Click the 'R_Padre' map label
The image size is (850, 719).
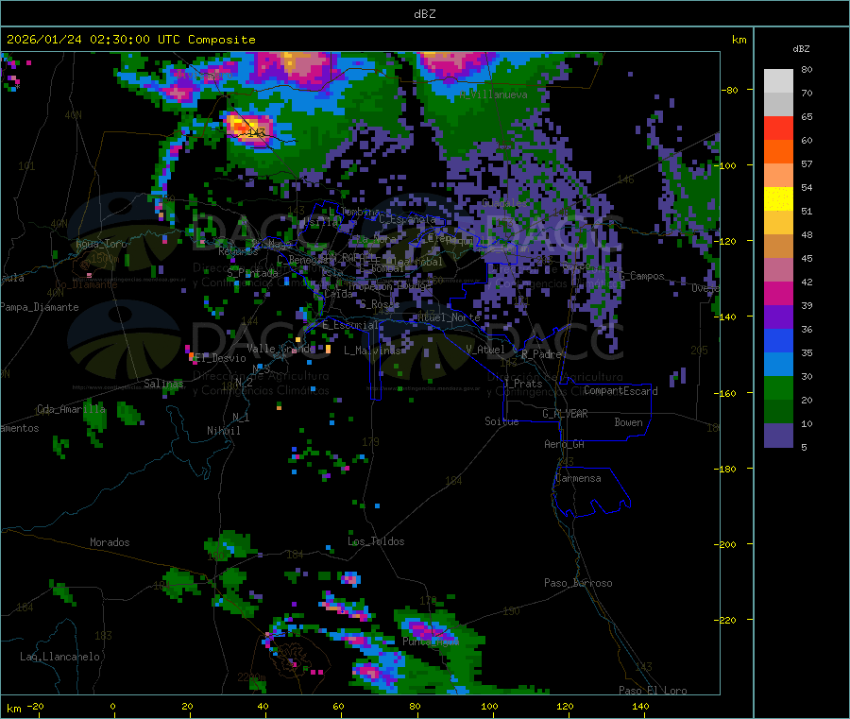click(541, 354)
